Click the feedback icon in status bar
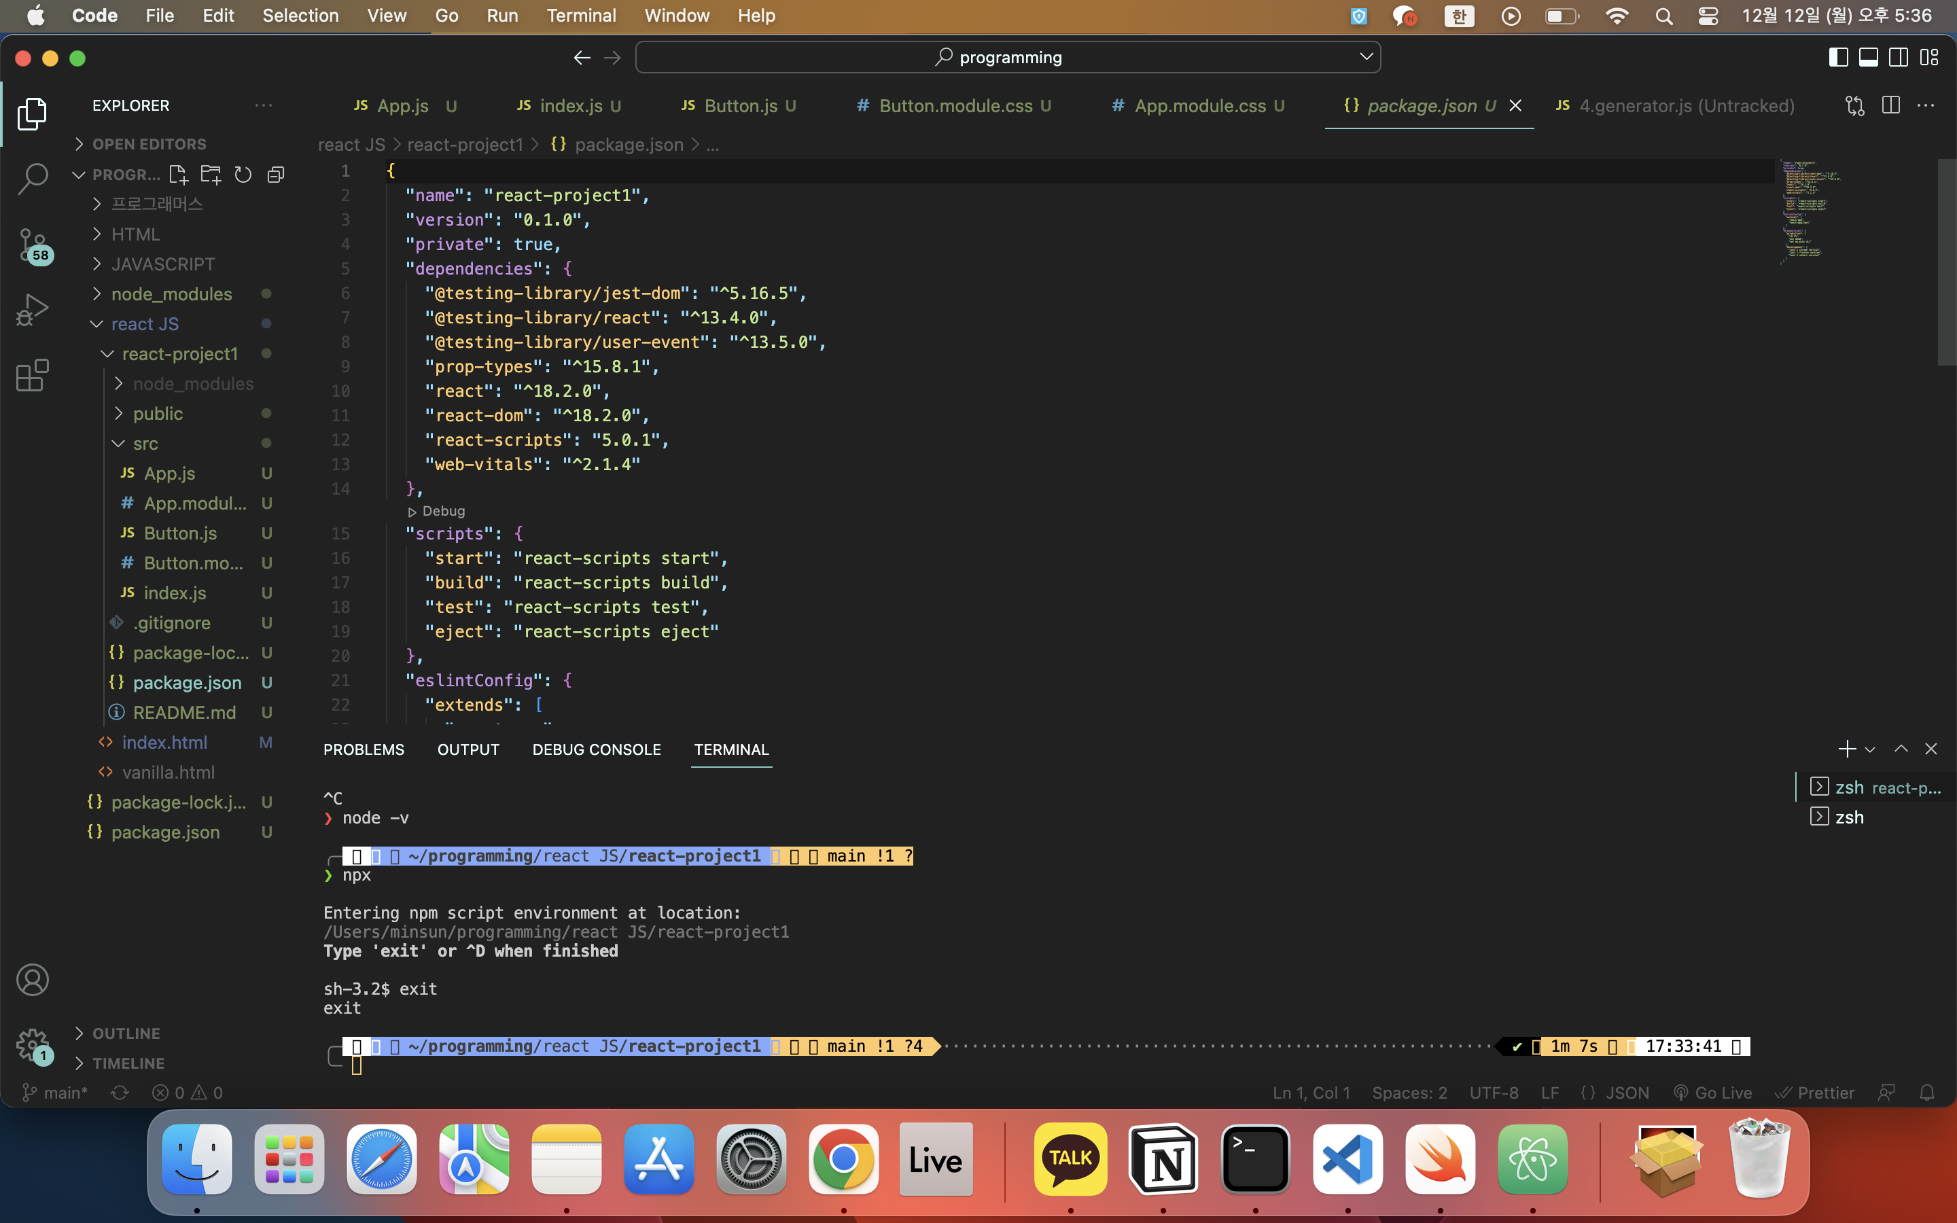 [1886, 1093]
